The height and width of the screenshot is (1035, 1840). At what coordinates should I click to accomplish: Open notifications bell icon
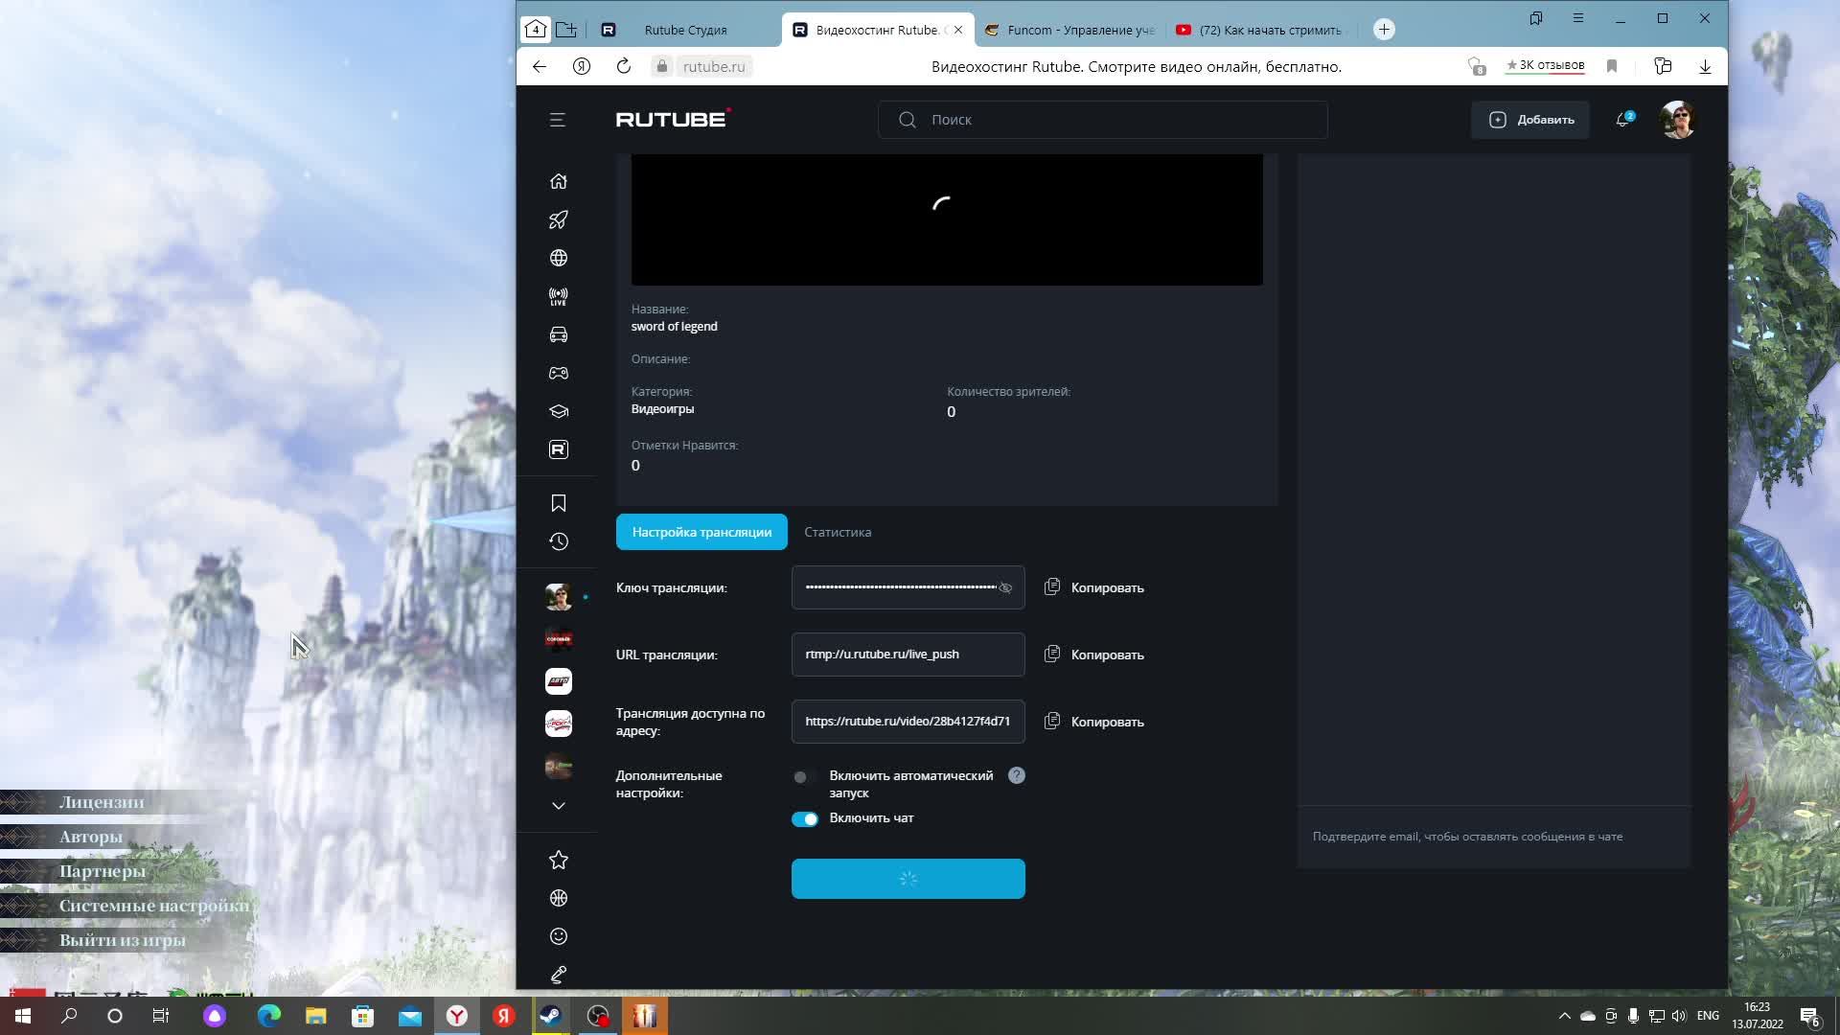pos(1622,120)
